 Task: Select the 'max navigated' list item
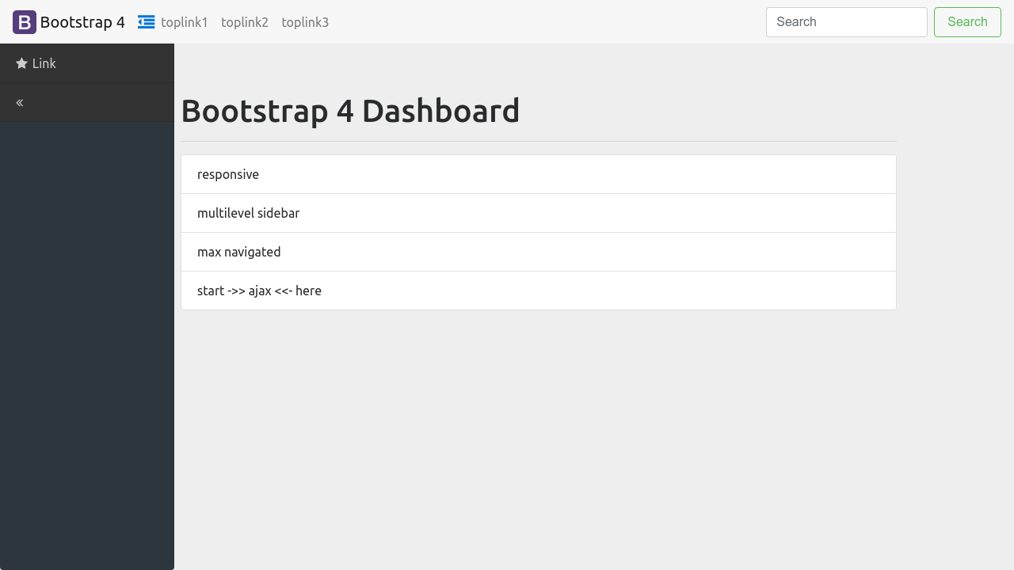(x=539, y=252)
